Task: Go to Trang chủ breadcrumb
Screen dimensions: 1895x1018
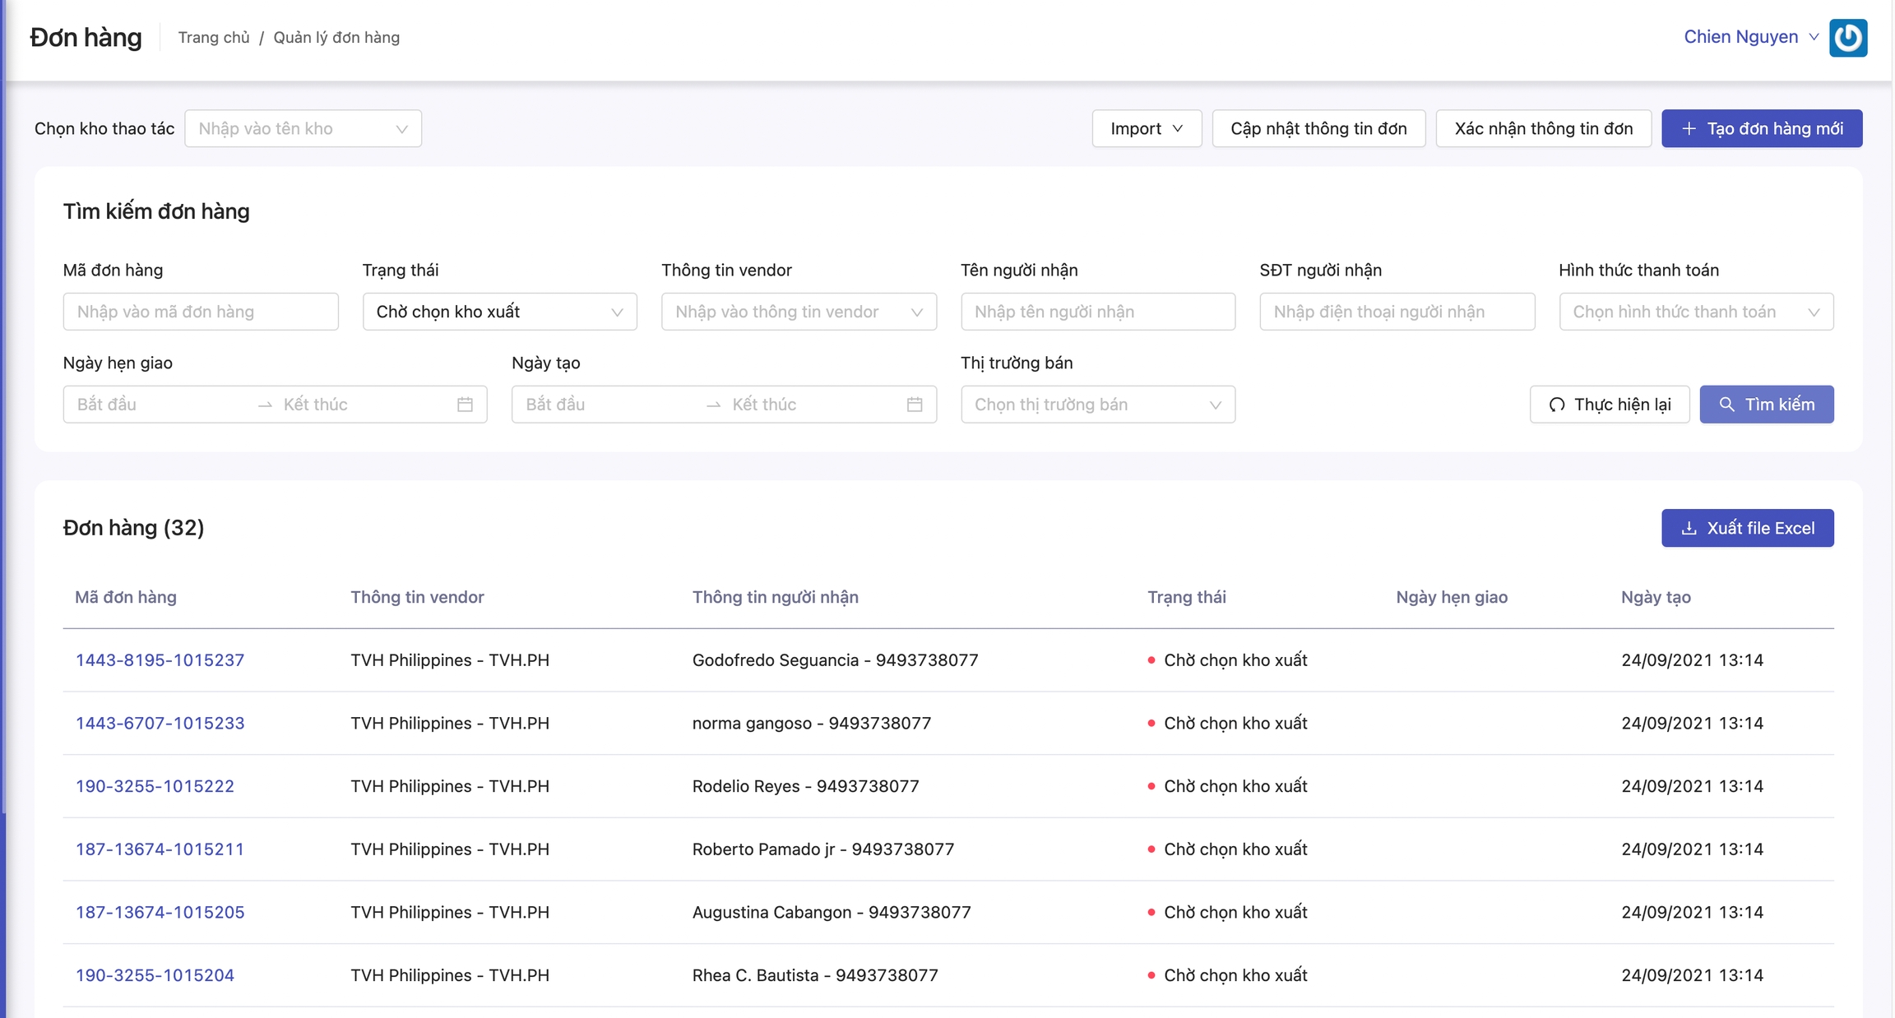Action: click(x=214, y=38)
